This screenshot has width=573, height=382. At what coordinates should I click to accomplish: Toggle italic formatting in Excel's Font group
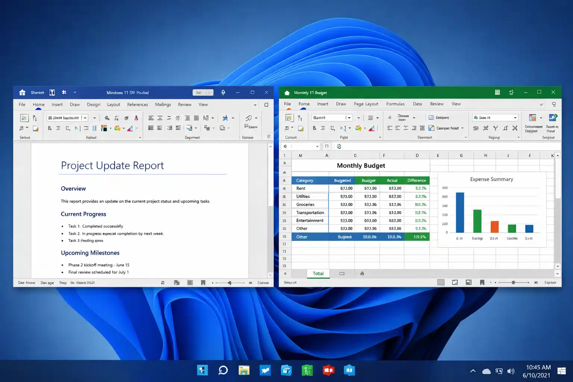coord(323,128)
